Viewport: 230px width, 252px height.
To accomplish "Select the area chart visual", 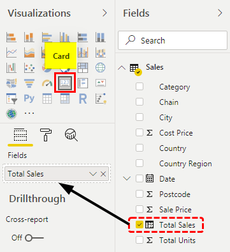I will pyautogui.click(x=29, y=52).
